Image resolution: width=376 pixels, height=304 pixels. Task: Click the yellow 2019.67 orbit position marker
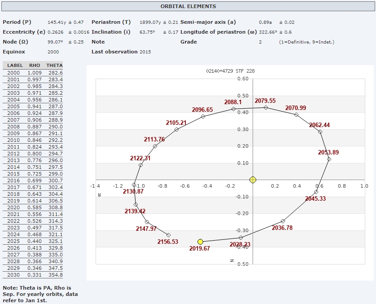201,242
